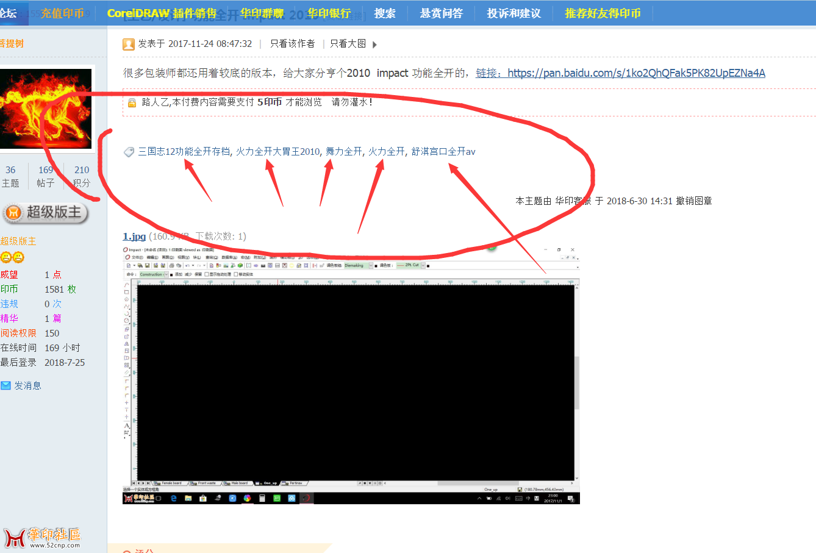The height and width of the screenshot is (553, 816).
Task: Select Male board tab in Impact screenshot
Action: (237, 483)
